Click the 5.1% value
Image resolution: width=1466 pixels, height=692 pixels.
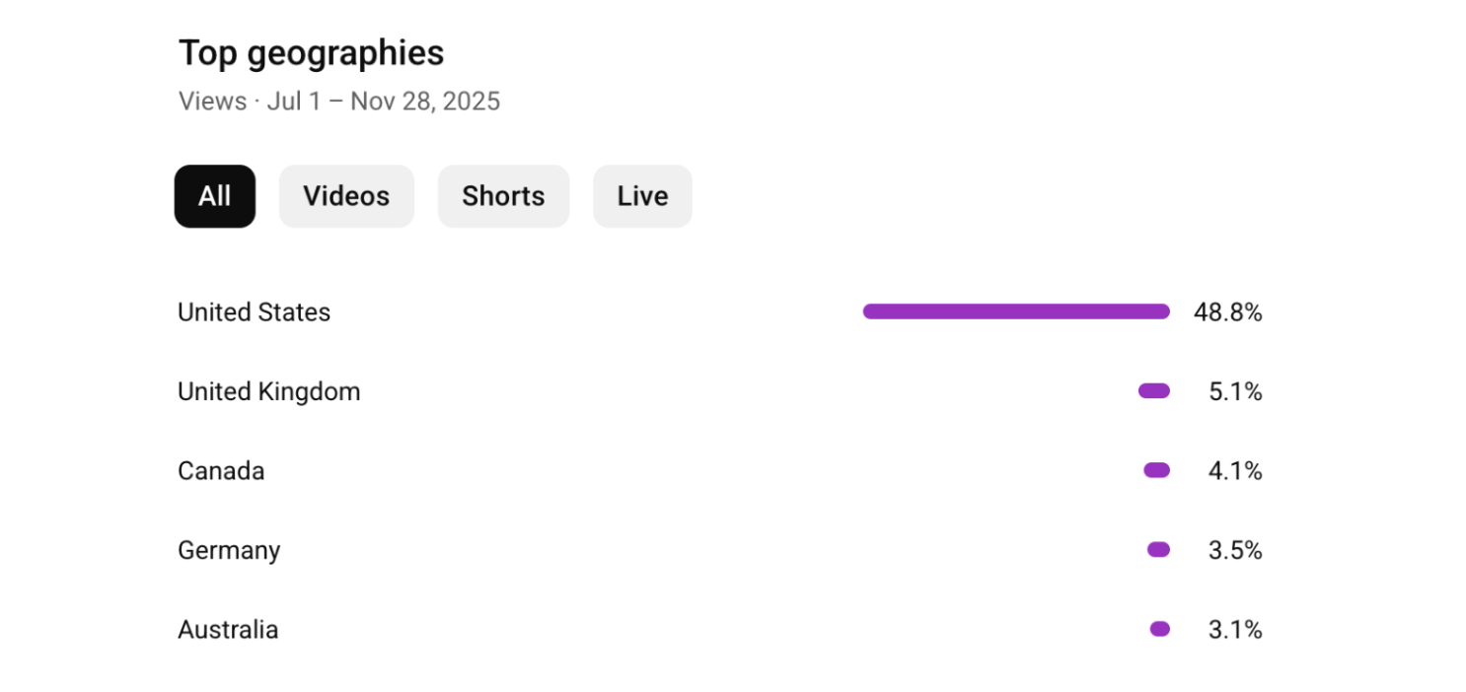point(1235,392)
